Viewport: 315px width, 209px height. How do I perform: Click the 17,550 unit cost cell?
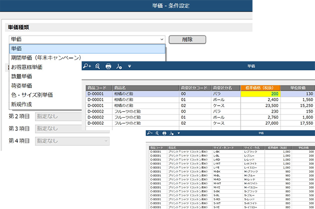coord(297,123)
